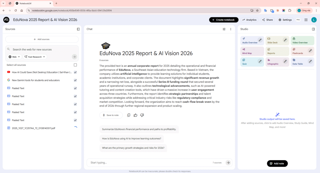Viewport: 320px width, 173px height.
Task: Open the Settings menu
Action: click(285, 20)
